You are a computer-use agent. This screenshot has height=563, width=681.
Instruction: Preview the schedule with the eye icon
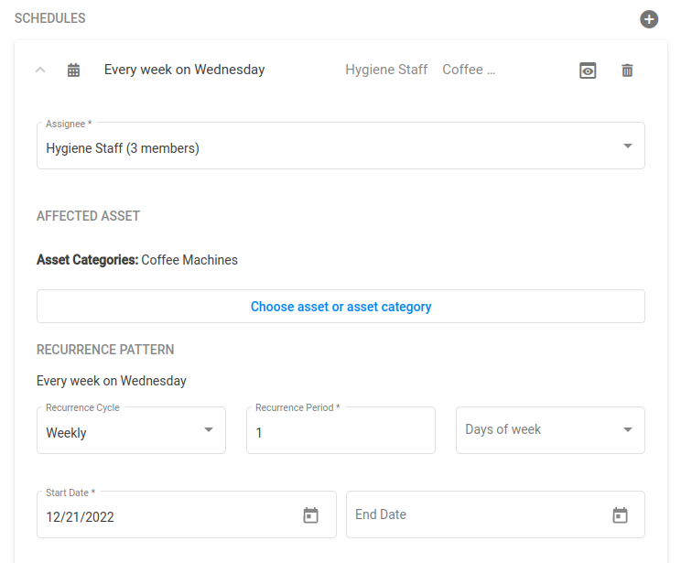(x=588, y=70)
